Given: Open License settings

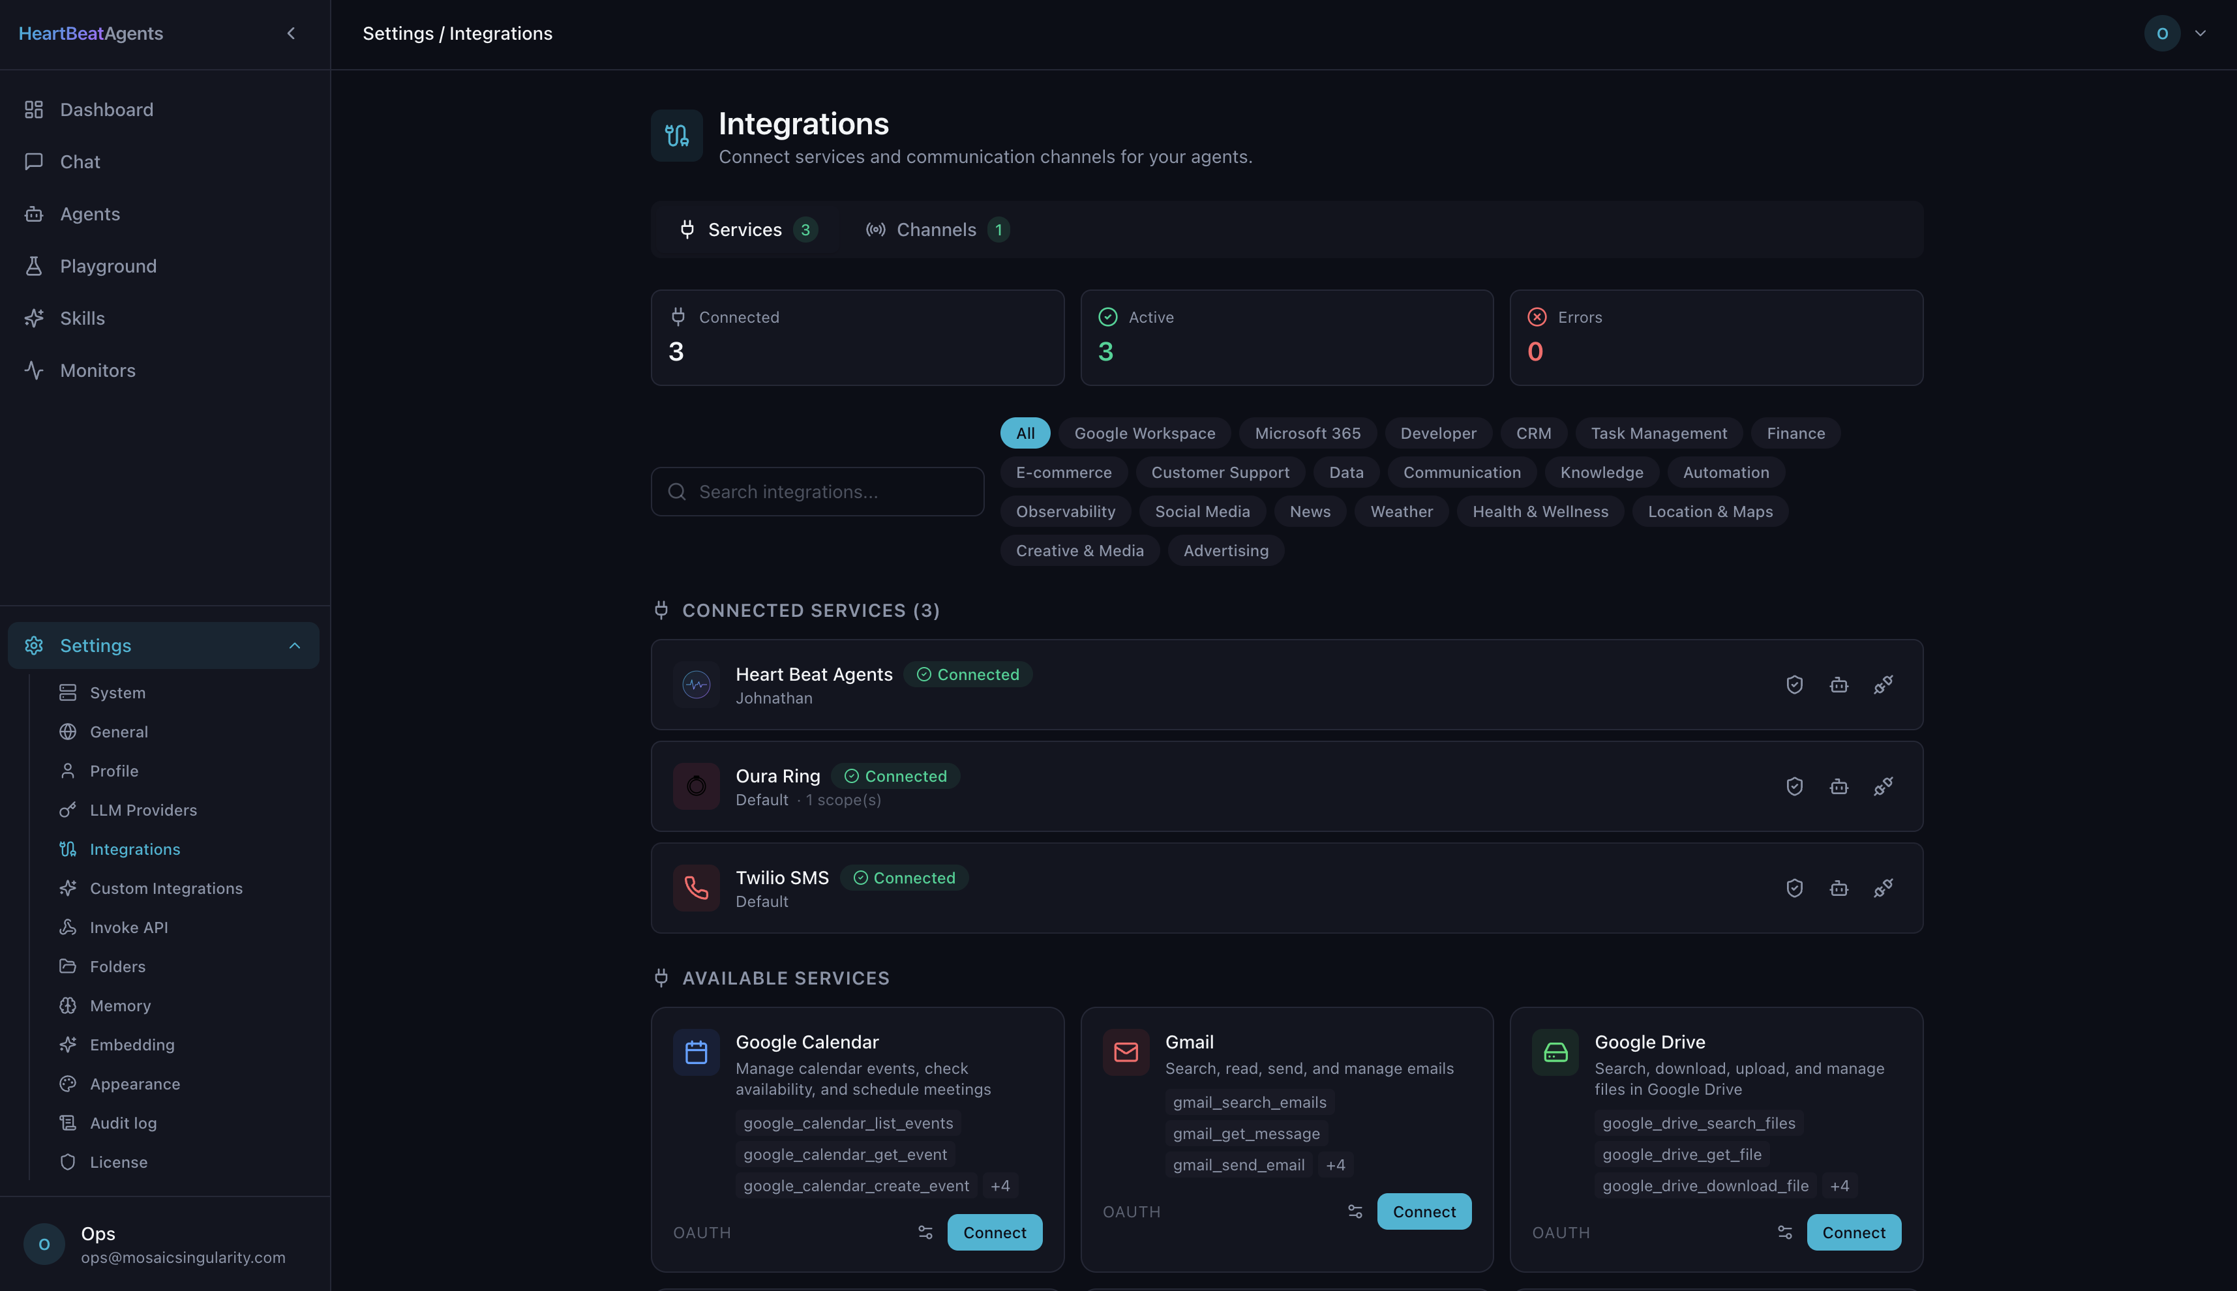Looking at the screenshot, I should point(182,1161).
